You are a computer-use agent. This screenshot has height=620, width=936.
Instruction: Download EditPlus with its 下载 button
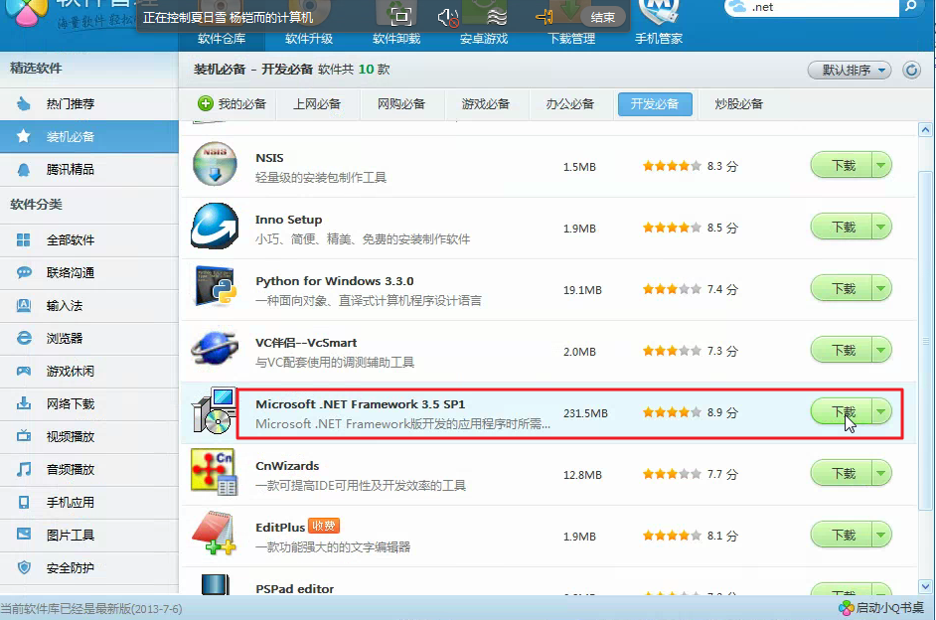pos(841,535)
